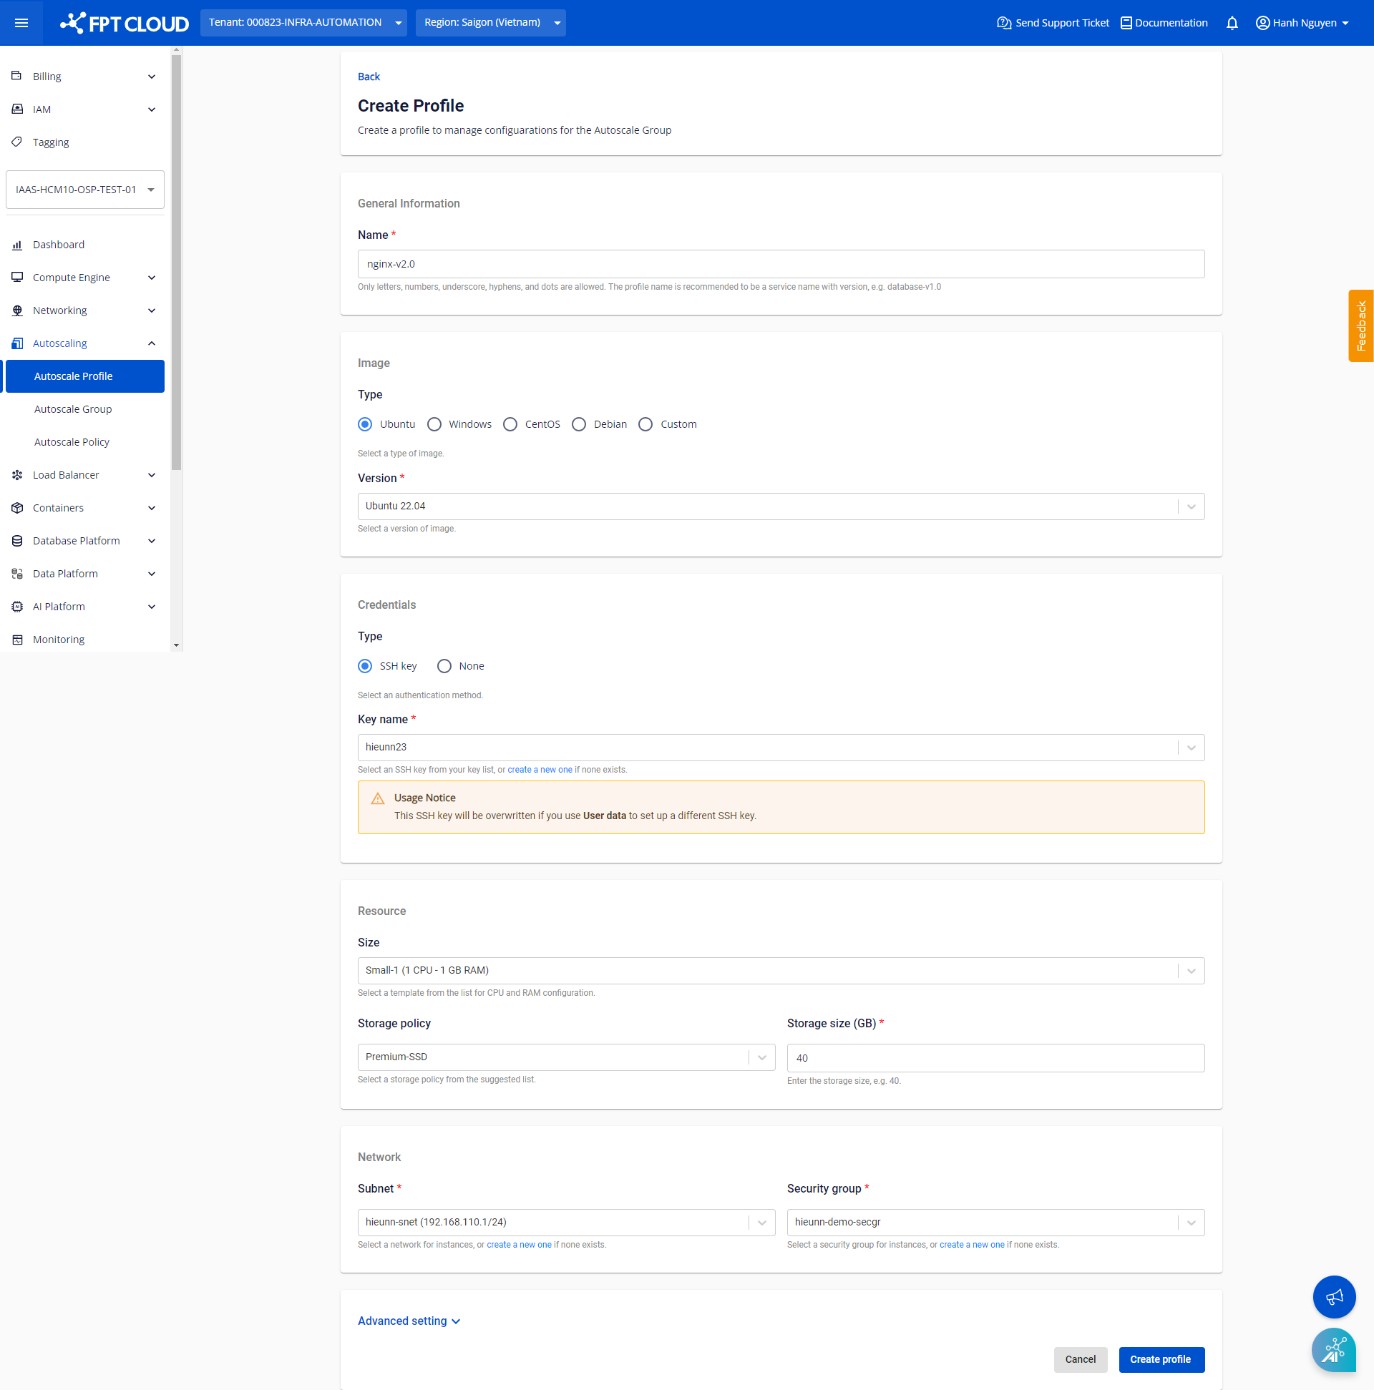Click the profile Name input field
The height and width of the screenshot is (1390, 1374).
(x=780, y=264)
